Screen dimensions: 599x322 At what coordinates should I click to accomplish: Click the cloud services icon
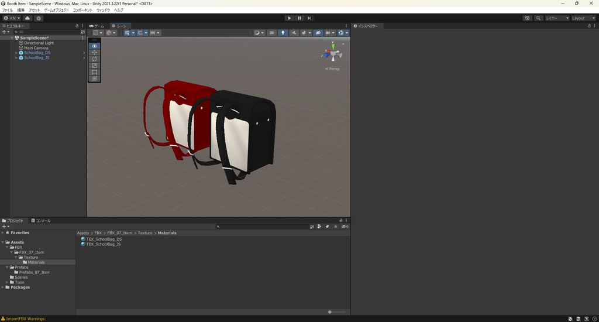point(27,18)
